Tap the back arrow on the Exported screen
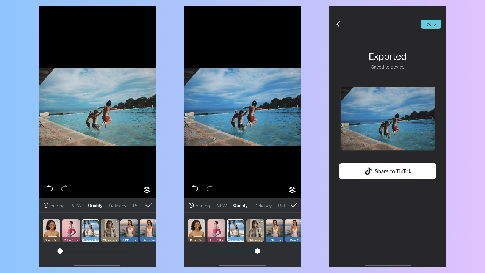 (338, 24)
